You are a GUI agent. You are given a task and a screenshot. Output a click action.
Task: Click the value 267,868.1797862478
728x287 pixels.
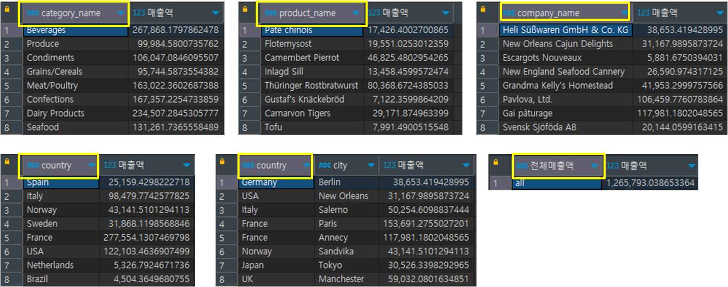[x=175, y=30]
